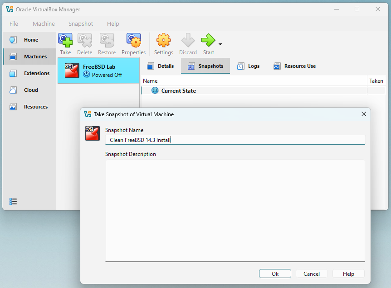
Task: Click the Restore snapshot toolbar icon
Action: point(107,40)
